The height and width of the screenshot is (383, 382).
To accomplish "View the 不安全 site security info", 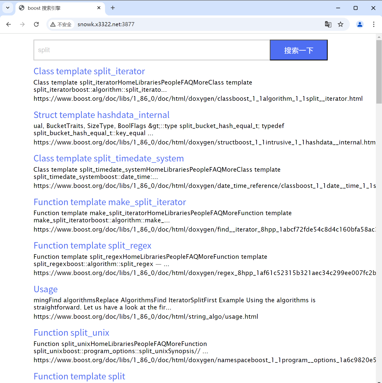I will (61, 24).
